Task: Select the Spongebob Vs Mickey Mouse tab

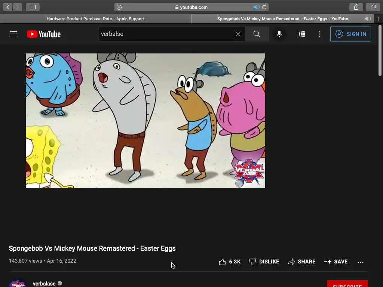Action: pyautogui.click(x=282, y=19)
